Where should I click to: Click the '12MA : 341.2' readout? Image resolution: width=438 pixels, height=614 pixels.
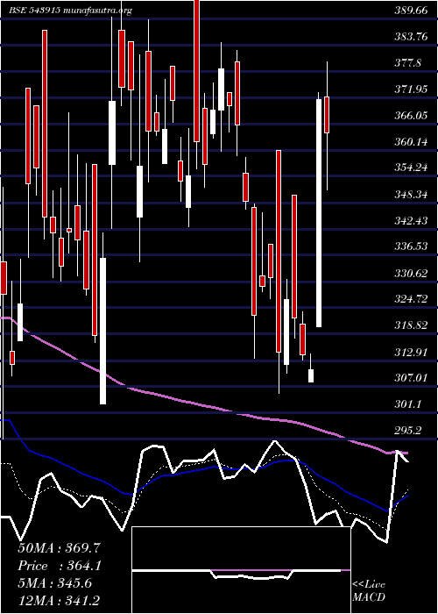click(60, 602)
